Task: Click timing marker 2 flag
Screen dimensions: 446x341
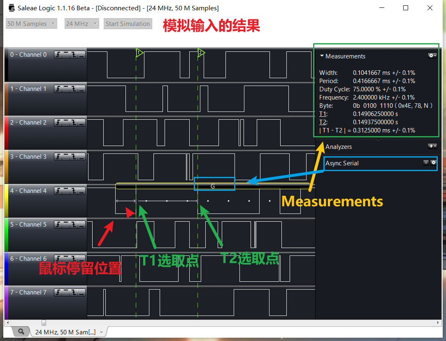Action: [201, 53]
